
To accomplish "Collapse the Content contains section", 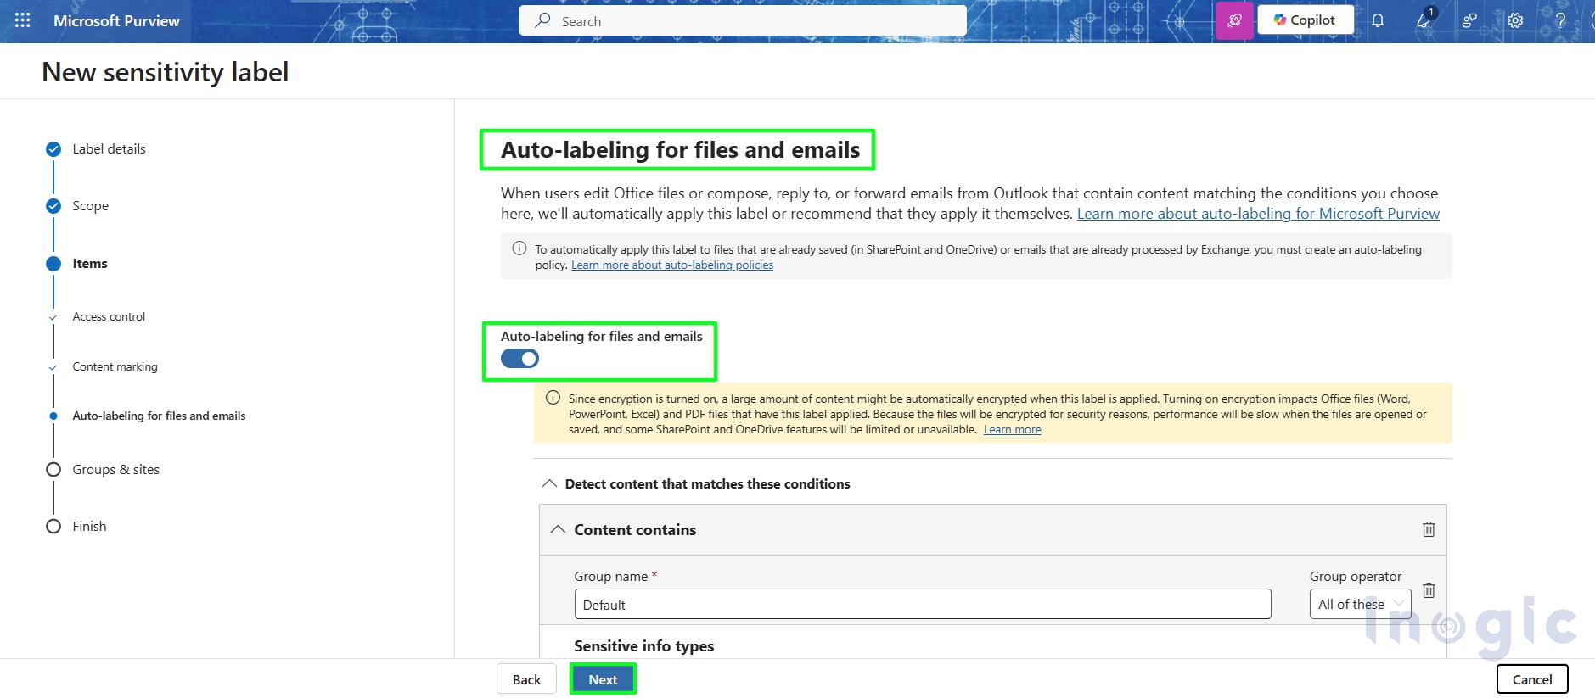I will tap(558, 529).
